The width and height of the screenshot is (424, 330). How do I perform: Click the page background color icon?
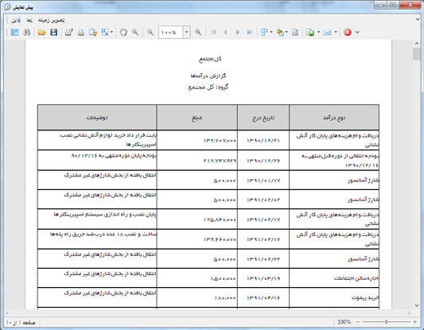[280, 33]
